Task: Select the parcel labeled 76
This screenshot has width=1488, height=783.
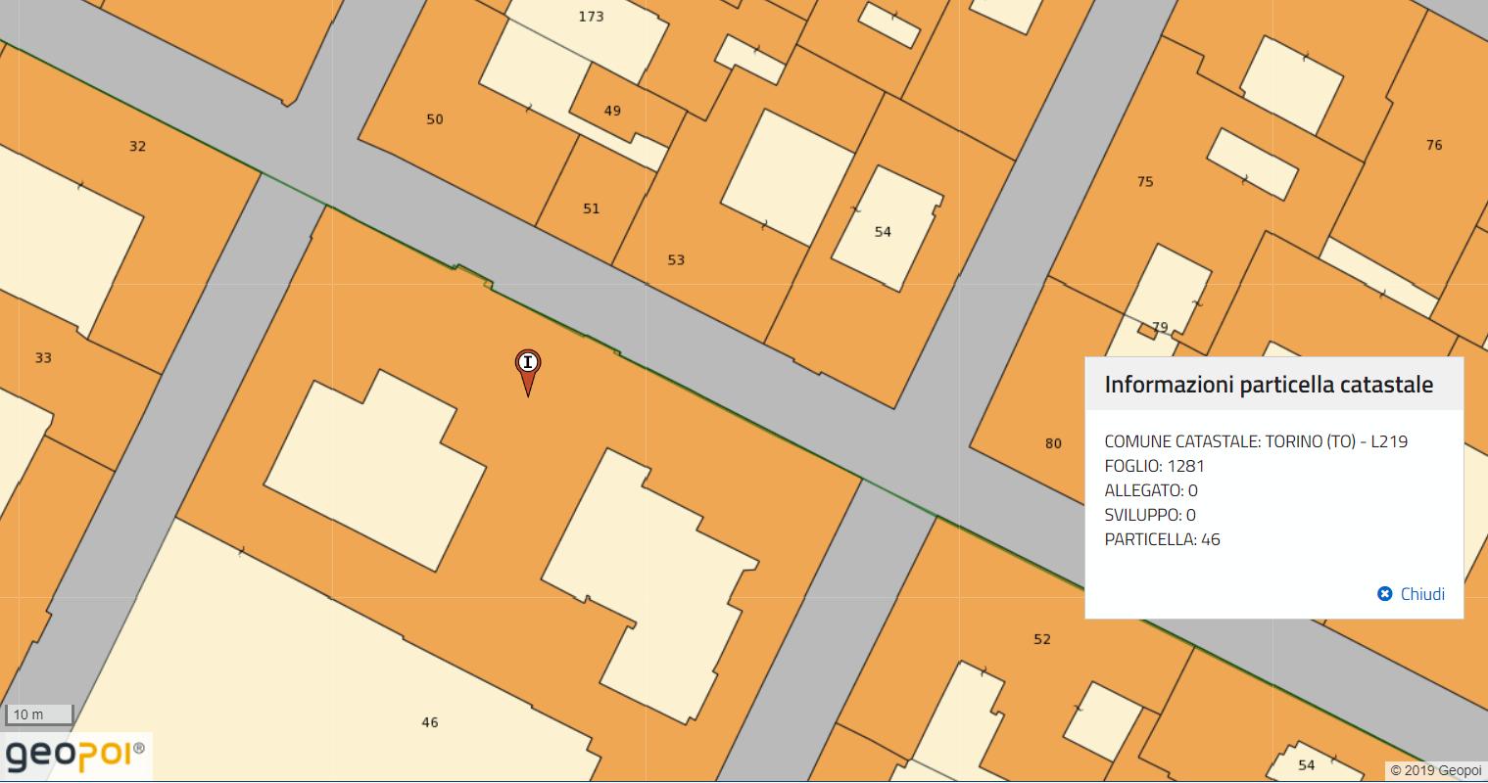Action: tap(1434, 146)
